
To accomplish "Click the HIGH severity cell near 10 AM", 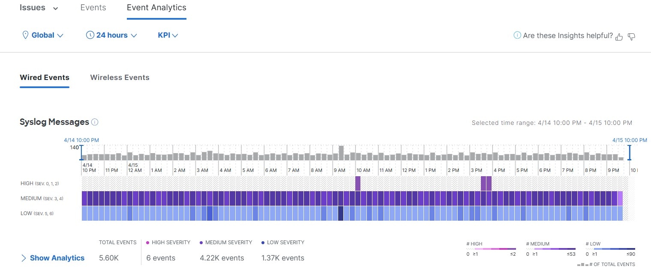I will (358, 183).
